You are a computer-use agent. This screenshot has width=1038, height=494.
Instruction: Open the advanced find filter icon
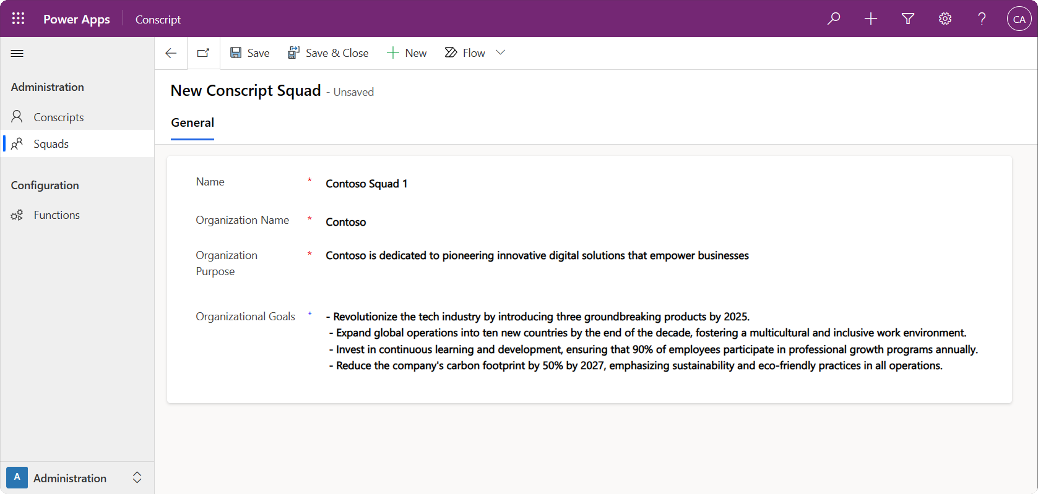tap(908, 19)
